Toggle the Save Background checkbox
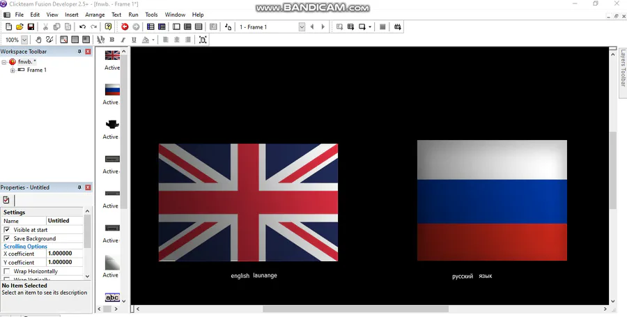The height and width of the screenshot is (317, 627). tap(7, 239)
